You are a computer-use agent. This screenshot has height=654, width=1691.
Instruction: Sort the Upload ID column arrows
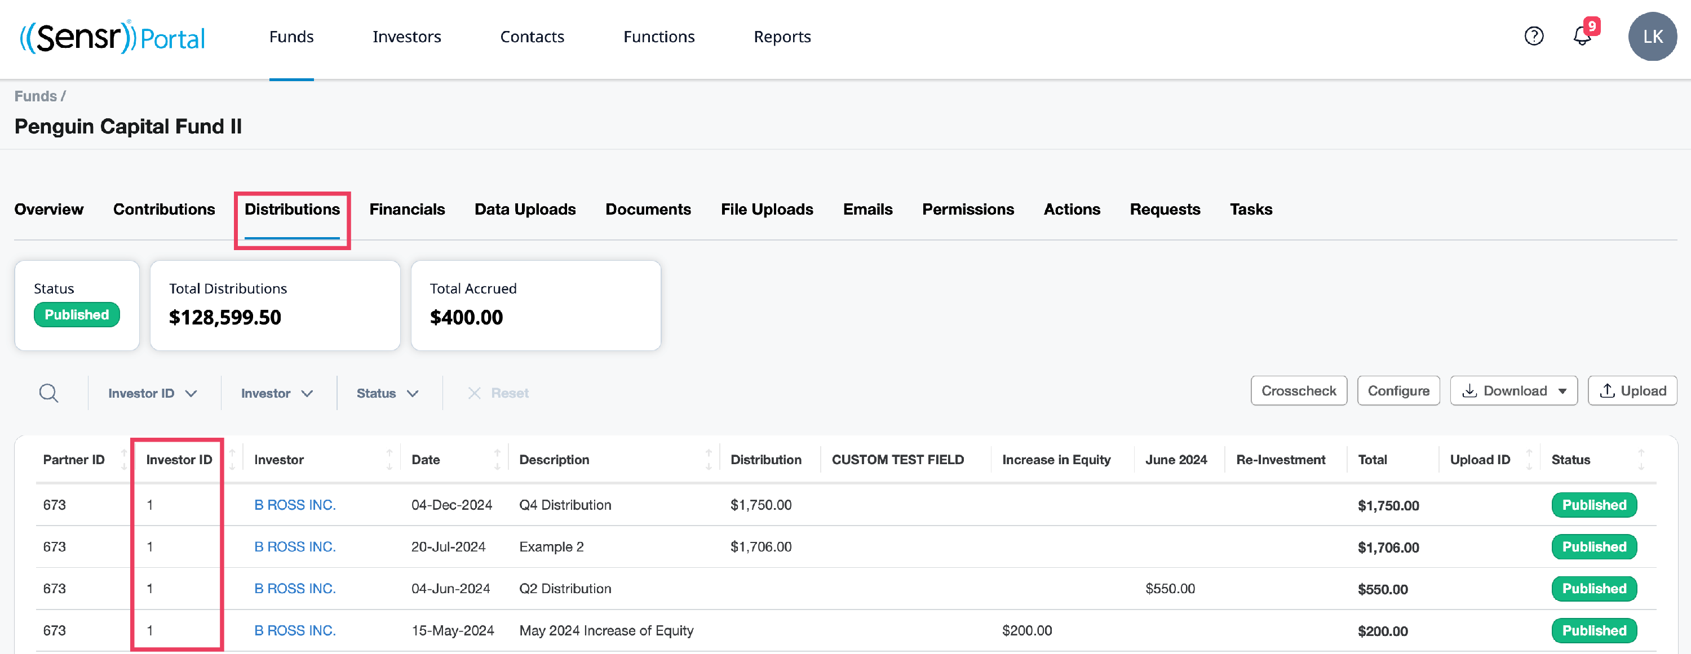1530,459
